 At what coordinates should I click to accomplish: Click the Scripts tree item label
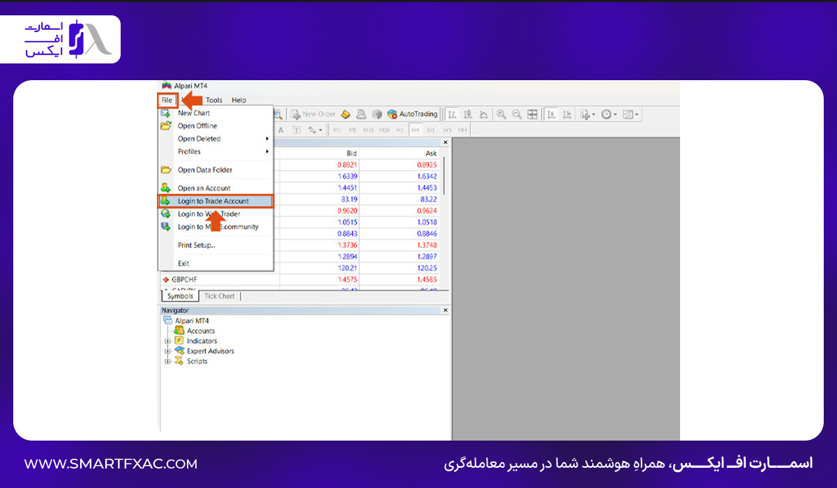pyautogui.click(x=197, y=362)
